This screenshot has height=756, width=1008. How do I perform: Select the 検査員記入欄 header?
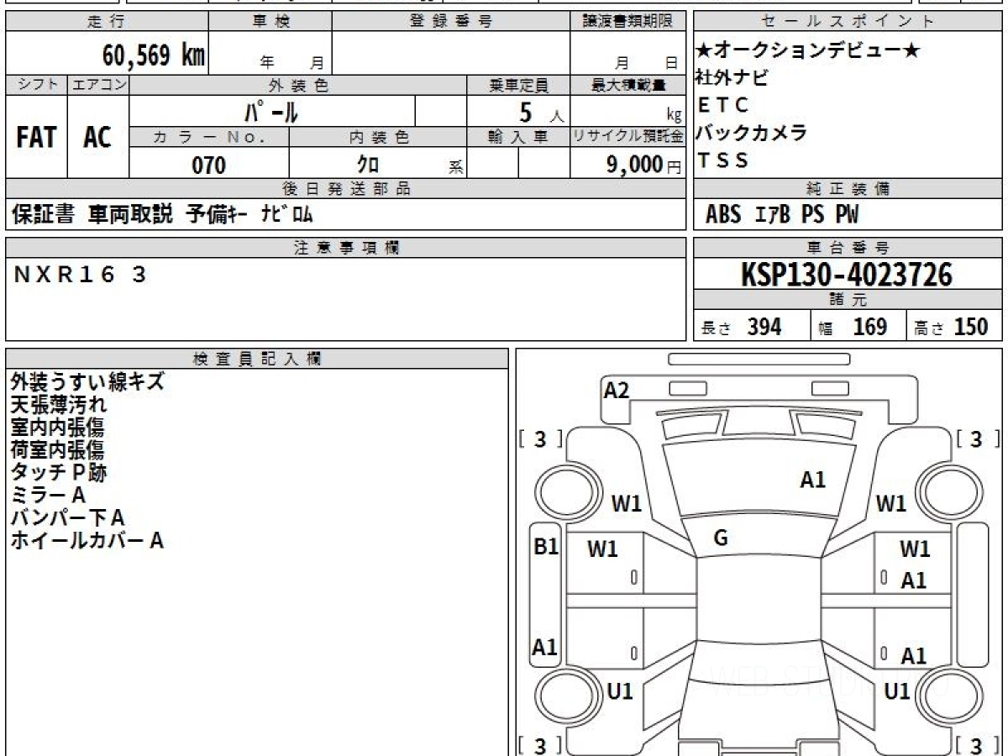tap(257, 359)
